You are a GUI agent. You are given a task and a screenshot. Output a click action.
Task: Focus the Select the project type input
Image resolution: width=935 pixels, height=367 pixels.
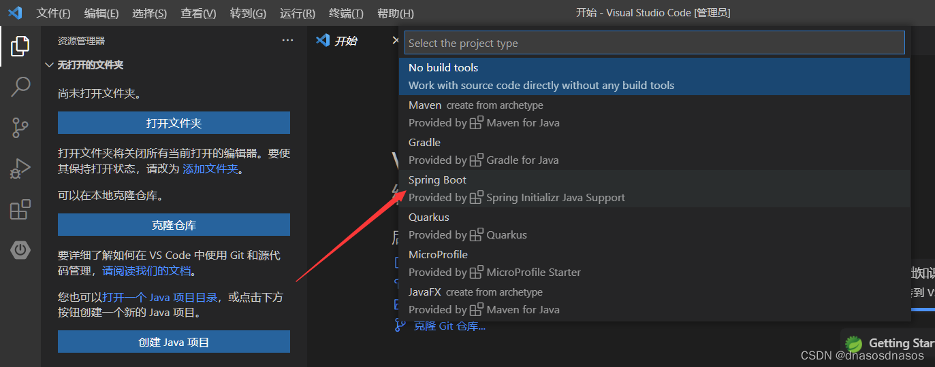pyautogui.click(x=654, y=43)
